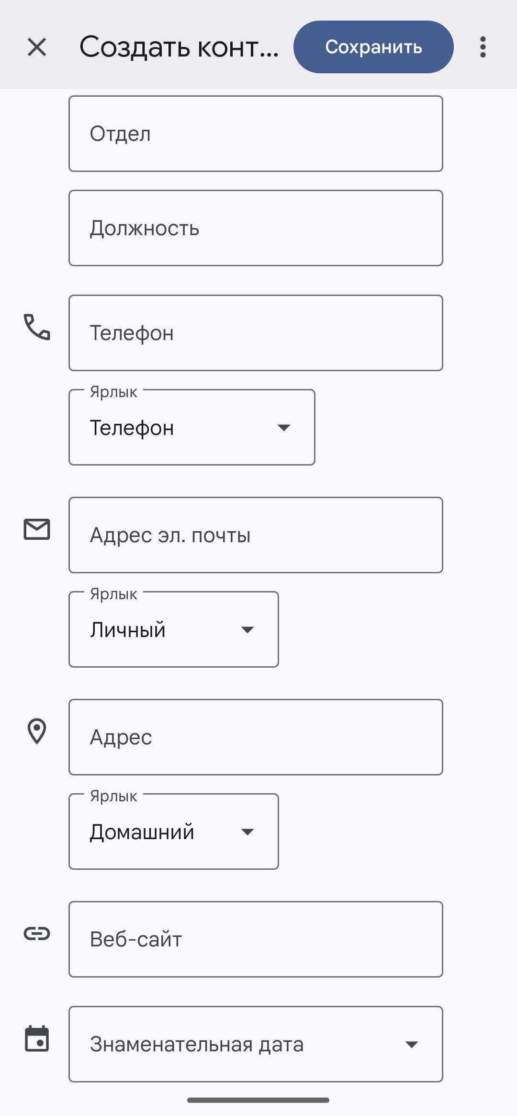Open the email label dropdown showing Личный

[174, 629]
